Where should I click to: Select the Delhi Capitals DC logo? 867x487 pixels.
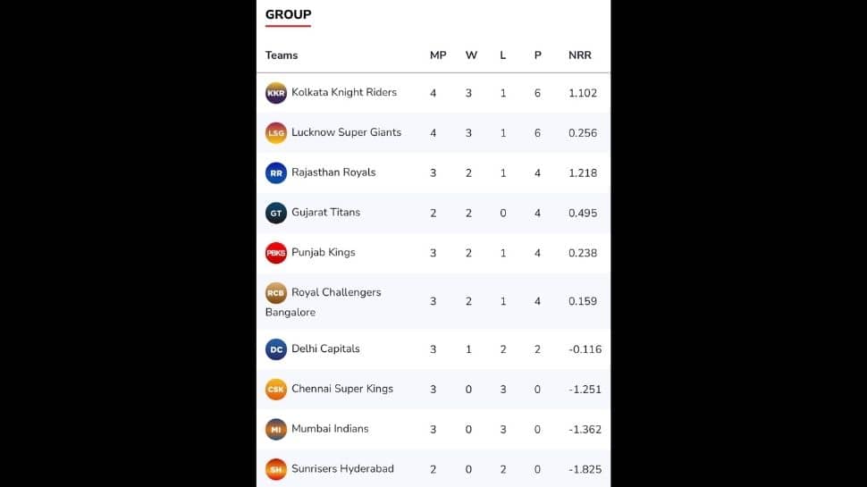coord(276,349)
